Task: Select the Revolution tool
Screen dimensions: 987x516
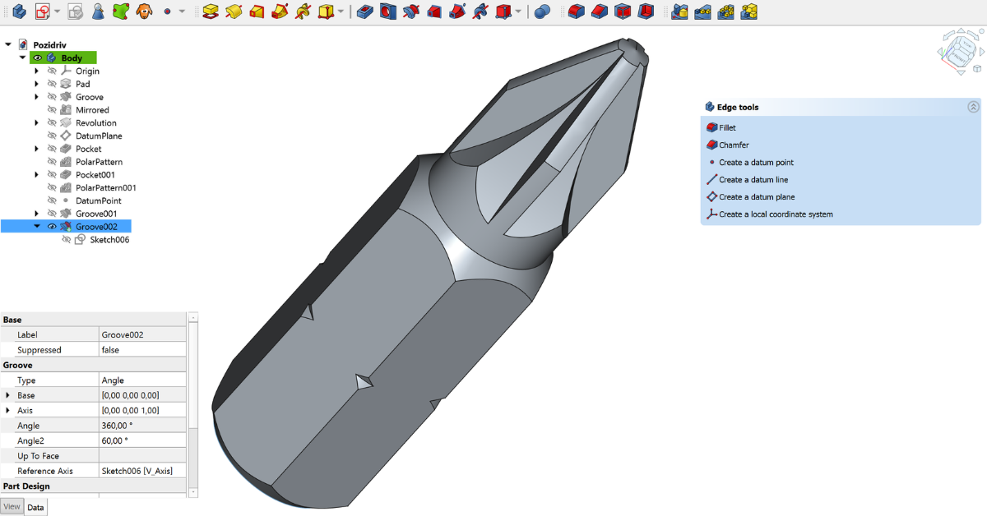Action: [232, 12]
